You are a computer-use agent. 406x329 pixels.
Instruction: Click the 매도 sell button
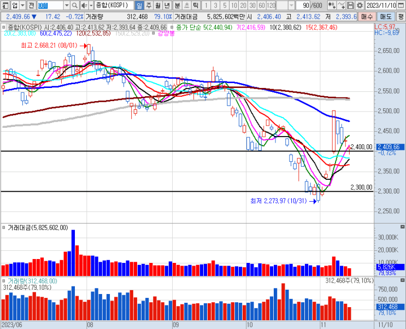pyautogui.click(x=386, y=17)
